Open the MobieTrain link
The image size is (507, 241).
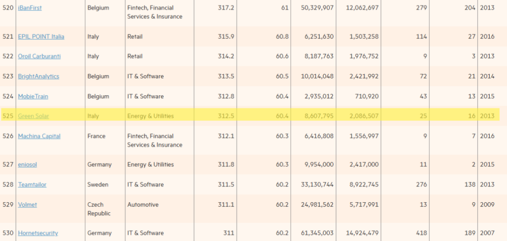point(33,97)
